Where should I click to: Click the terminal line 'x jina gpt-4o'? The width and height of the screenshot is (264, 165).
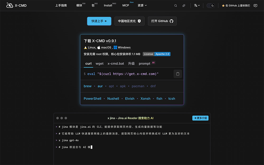tap(69, 140)
